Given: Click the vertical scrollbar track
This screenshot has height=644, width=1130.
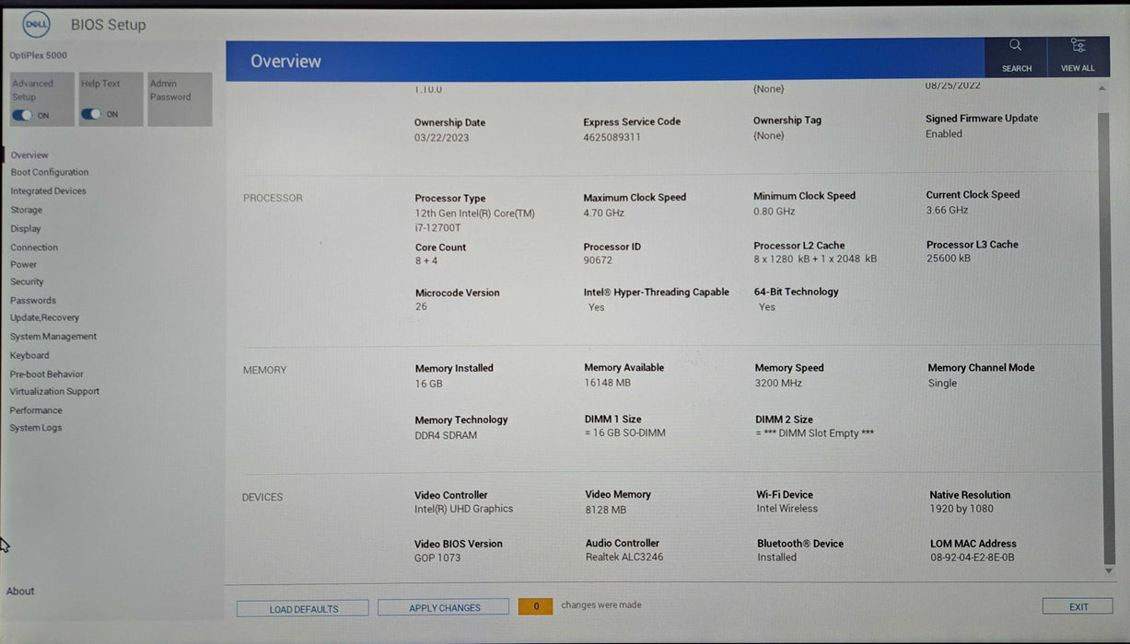Looking at the screenshot, I should 1104,331.
